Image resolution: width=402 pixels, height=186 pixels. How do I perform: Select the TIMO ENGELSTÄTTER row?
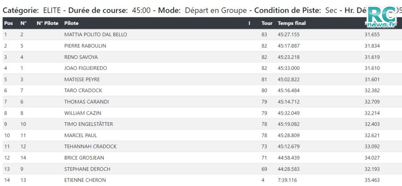pyautogui.click(x=201, y=124)
